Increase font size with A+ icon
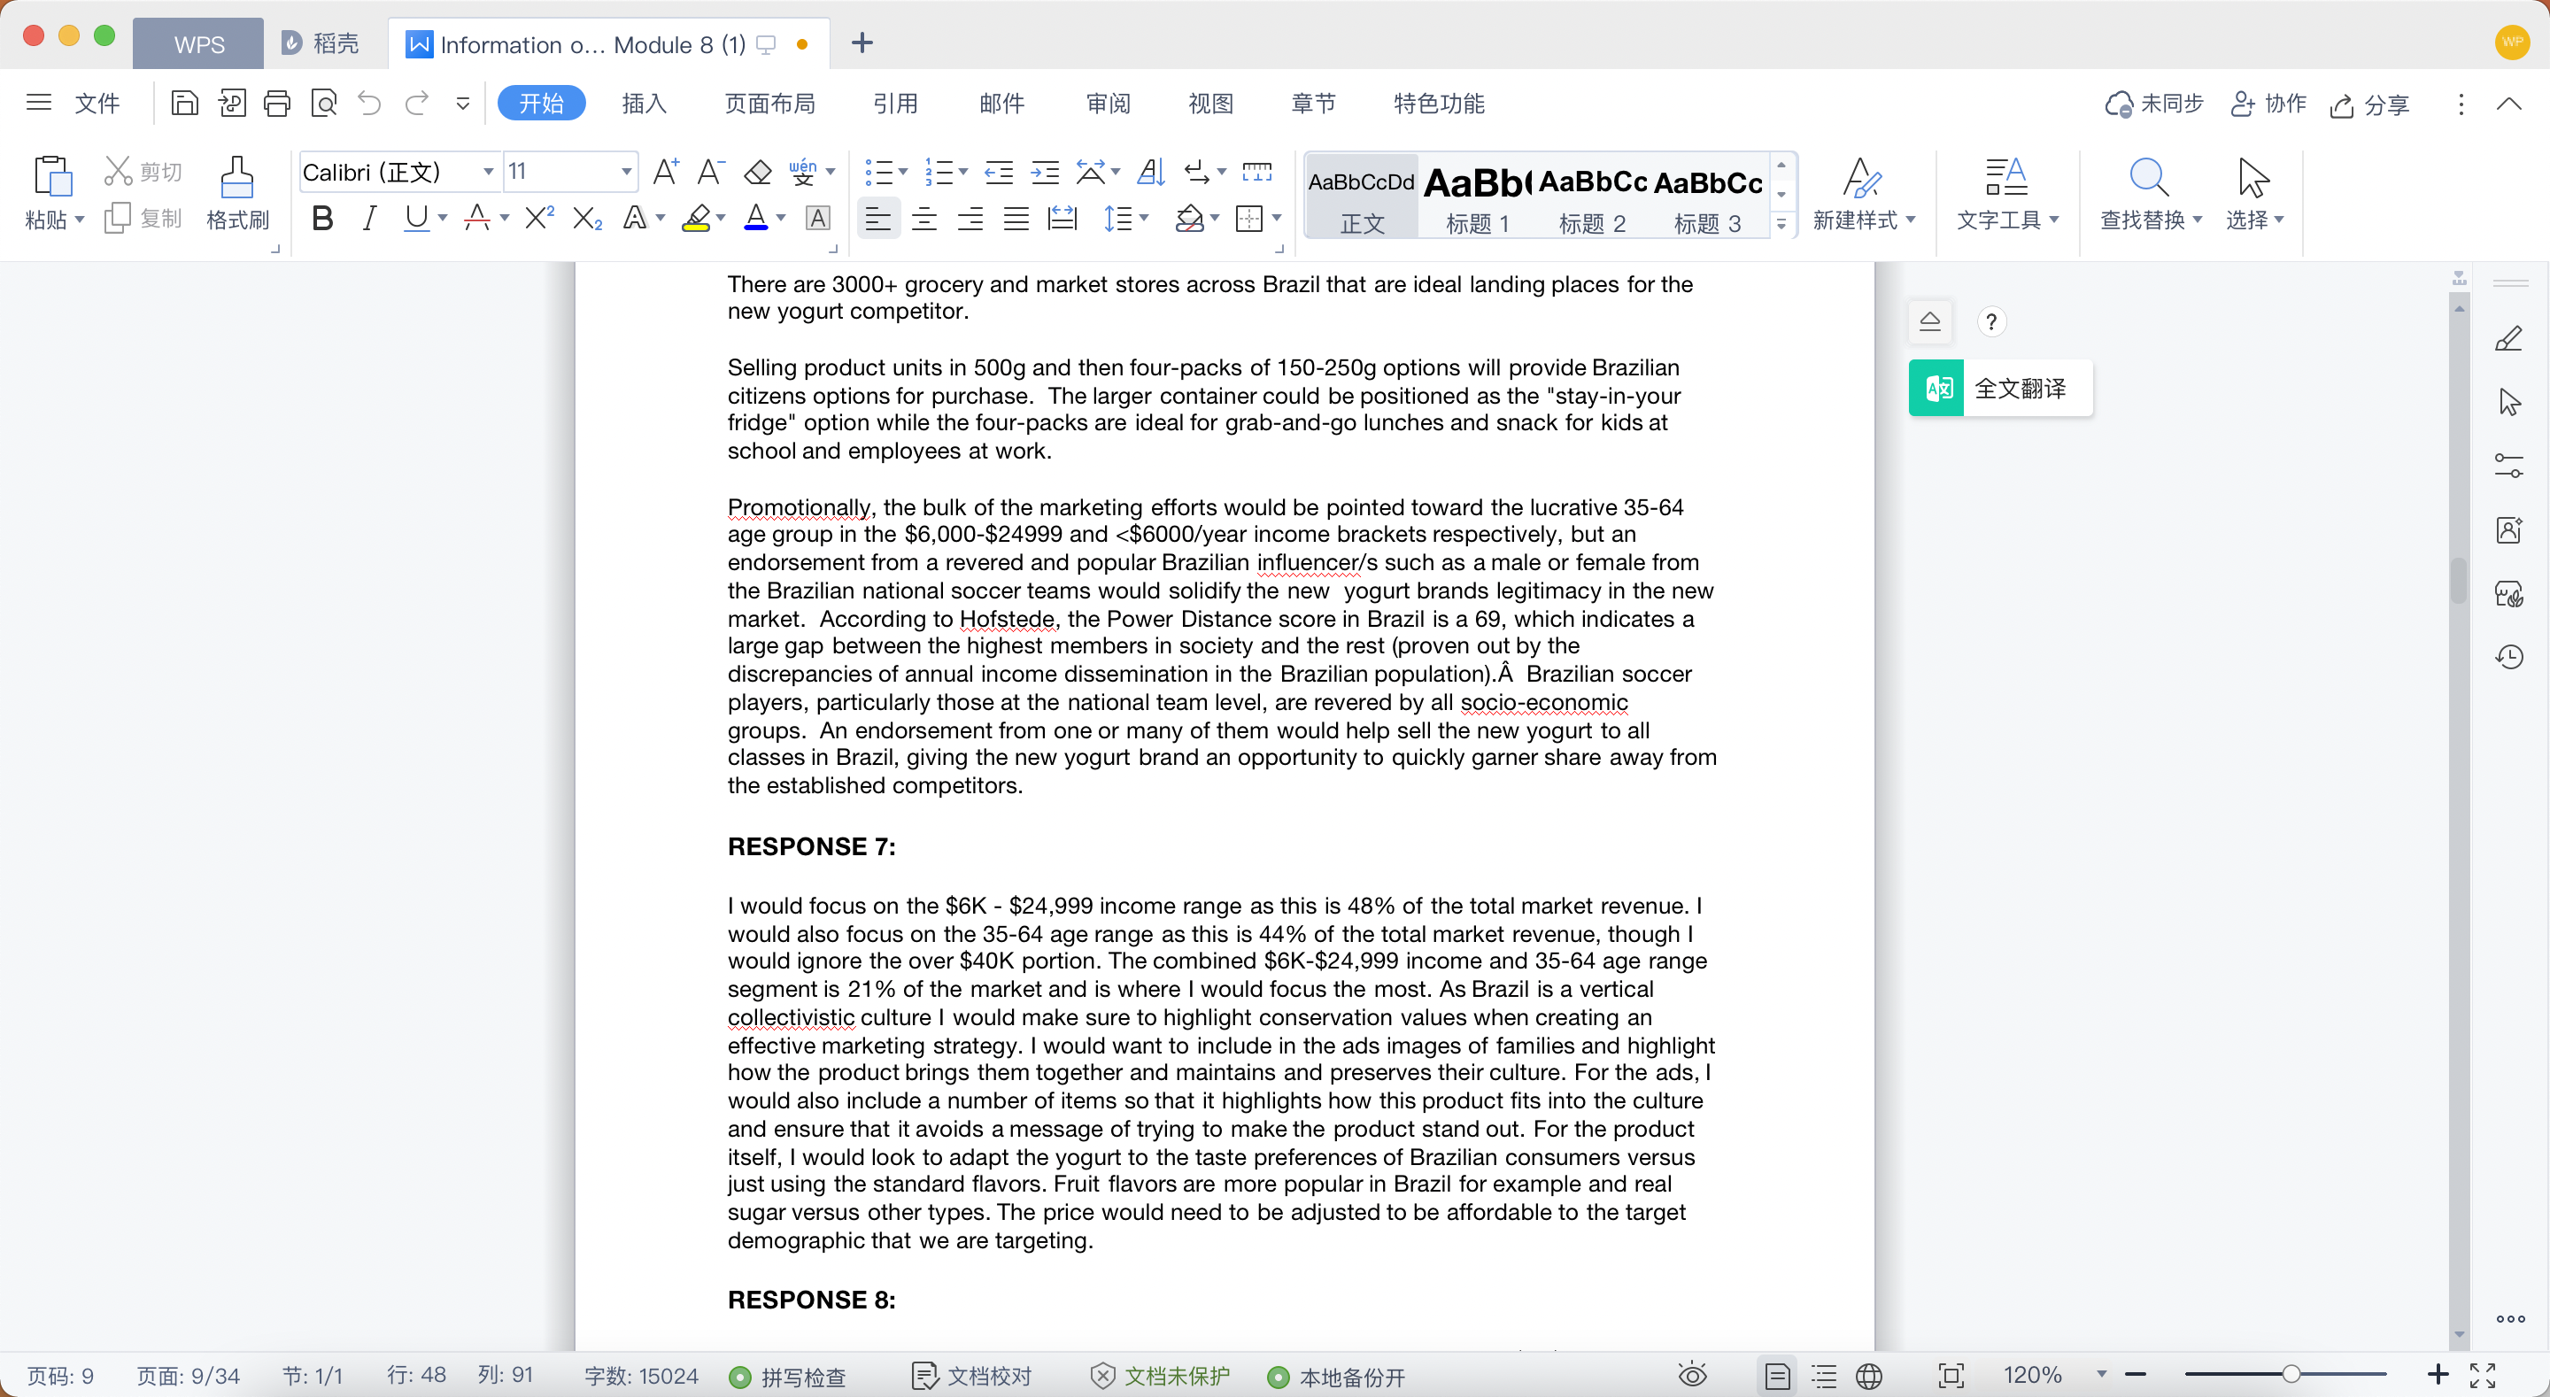 [666, 173]
